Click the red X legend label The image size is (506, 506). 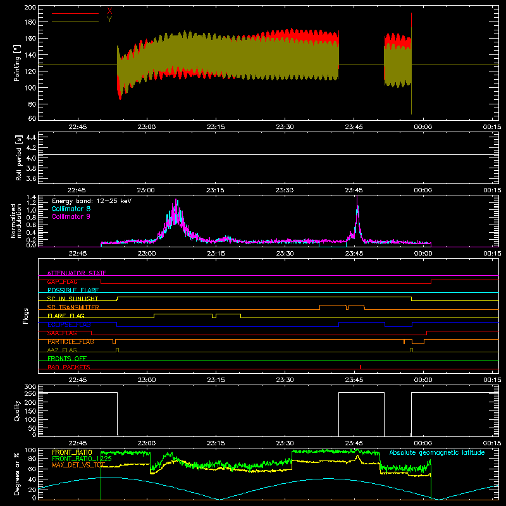coord(109,11)
